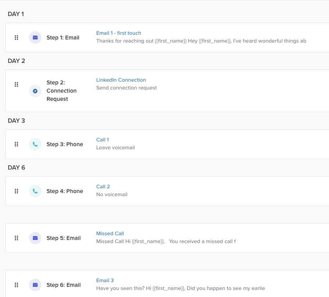
Task: Click the Step 3 phone icon
Action: click(x=35, y=144)
